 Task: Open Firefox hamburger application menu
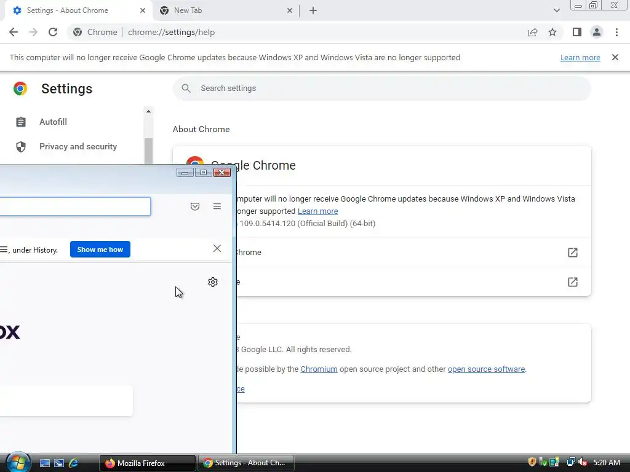pos(217,206)
